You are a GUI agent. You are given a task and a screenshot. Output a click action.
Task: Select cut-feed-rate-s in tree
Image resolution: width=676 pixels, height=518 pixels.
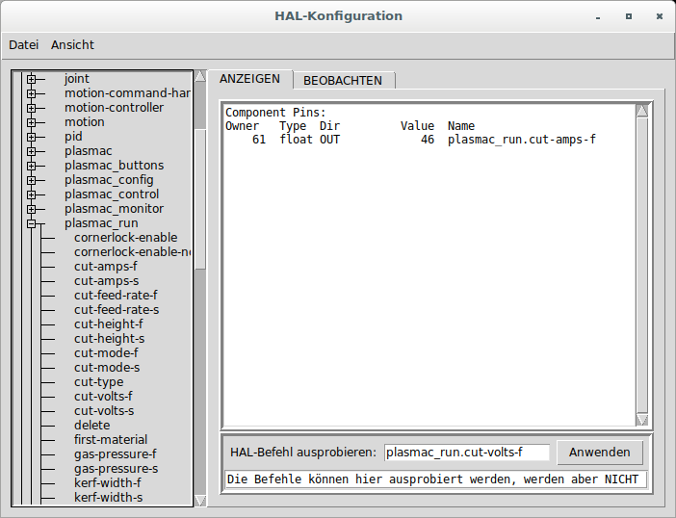[117, 310]
